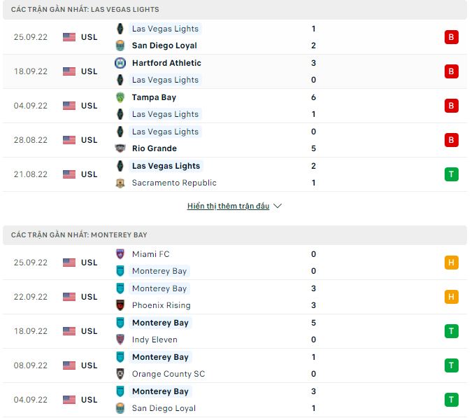This screenshot has width=474, height=418.
Task: Click the Miami FC team crest
Action: (120, 254)
